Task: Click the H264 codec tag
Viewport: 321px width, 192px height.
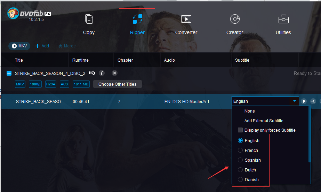Action: tap(50, 84)
